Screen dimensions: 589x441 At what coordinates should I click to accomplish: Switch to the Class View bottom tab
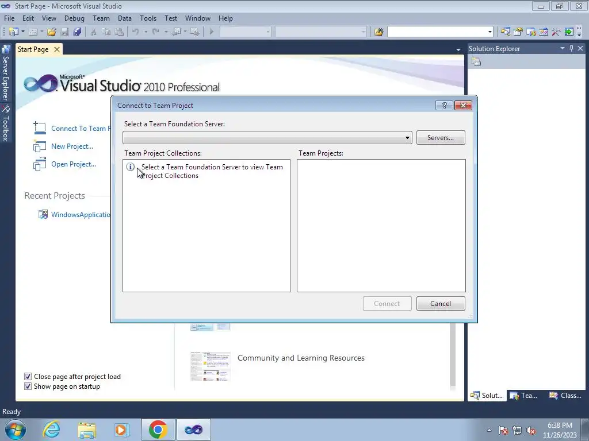565,395
